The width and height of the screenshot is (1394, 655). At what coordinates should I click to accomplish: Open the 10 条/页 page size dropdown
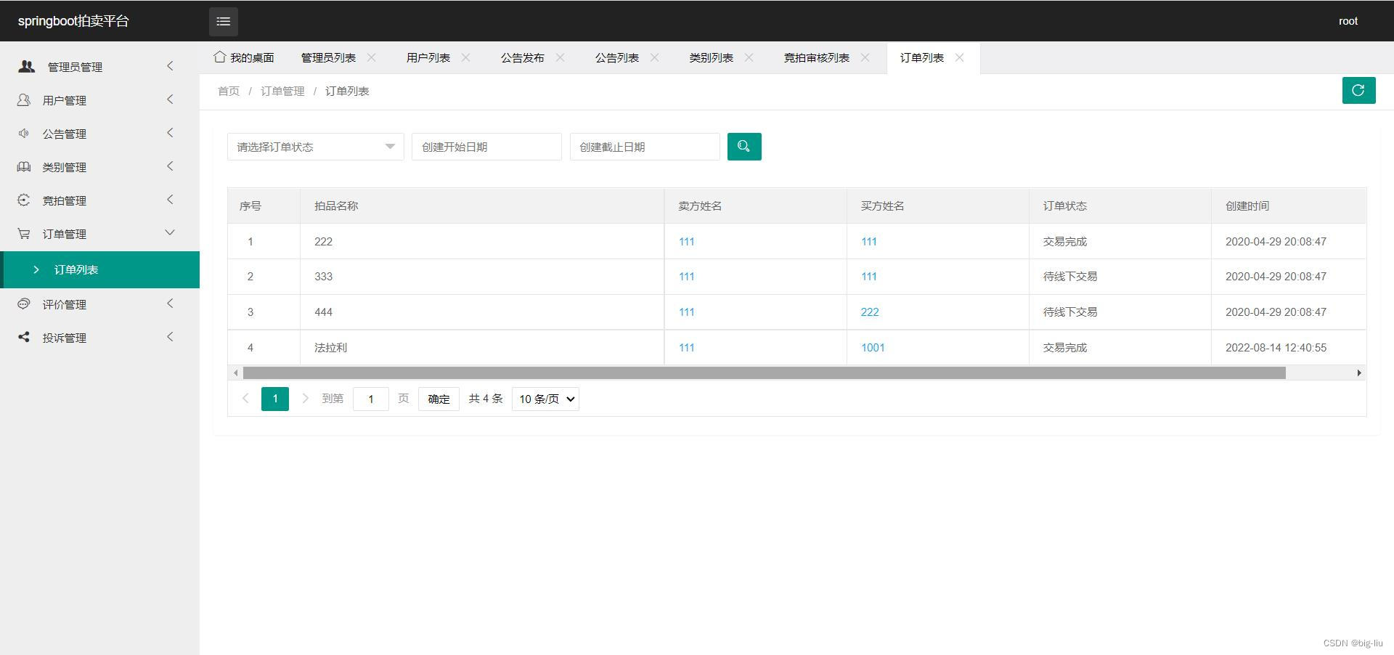pos(545,399)
